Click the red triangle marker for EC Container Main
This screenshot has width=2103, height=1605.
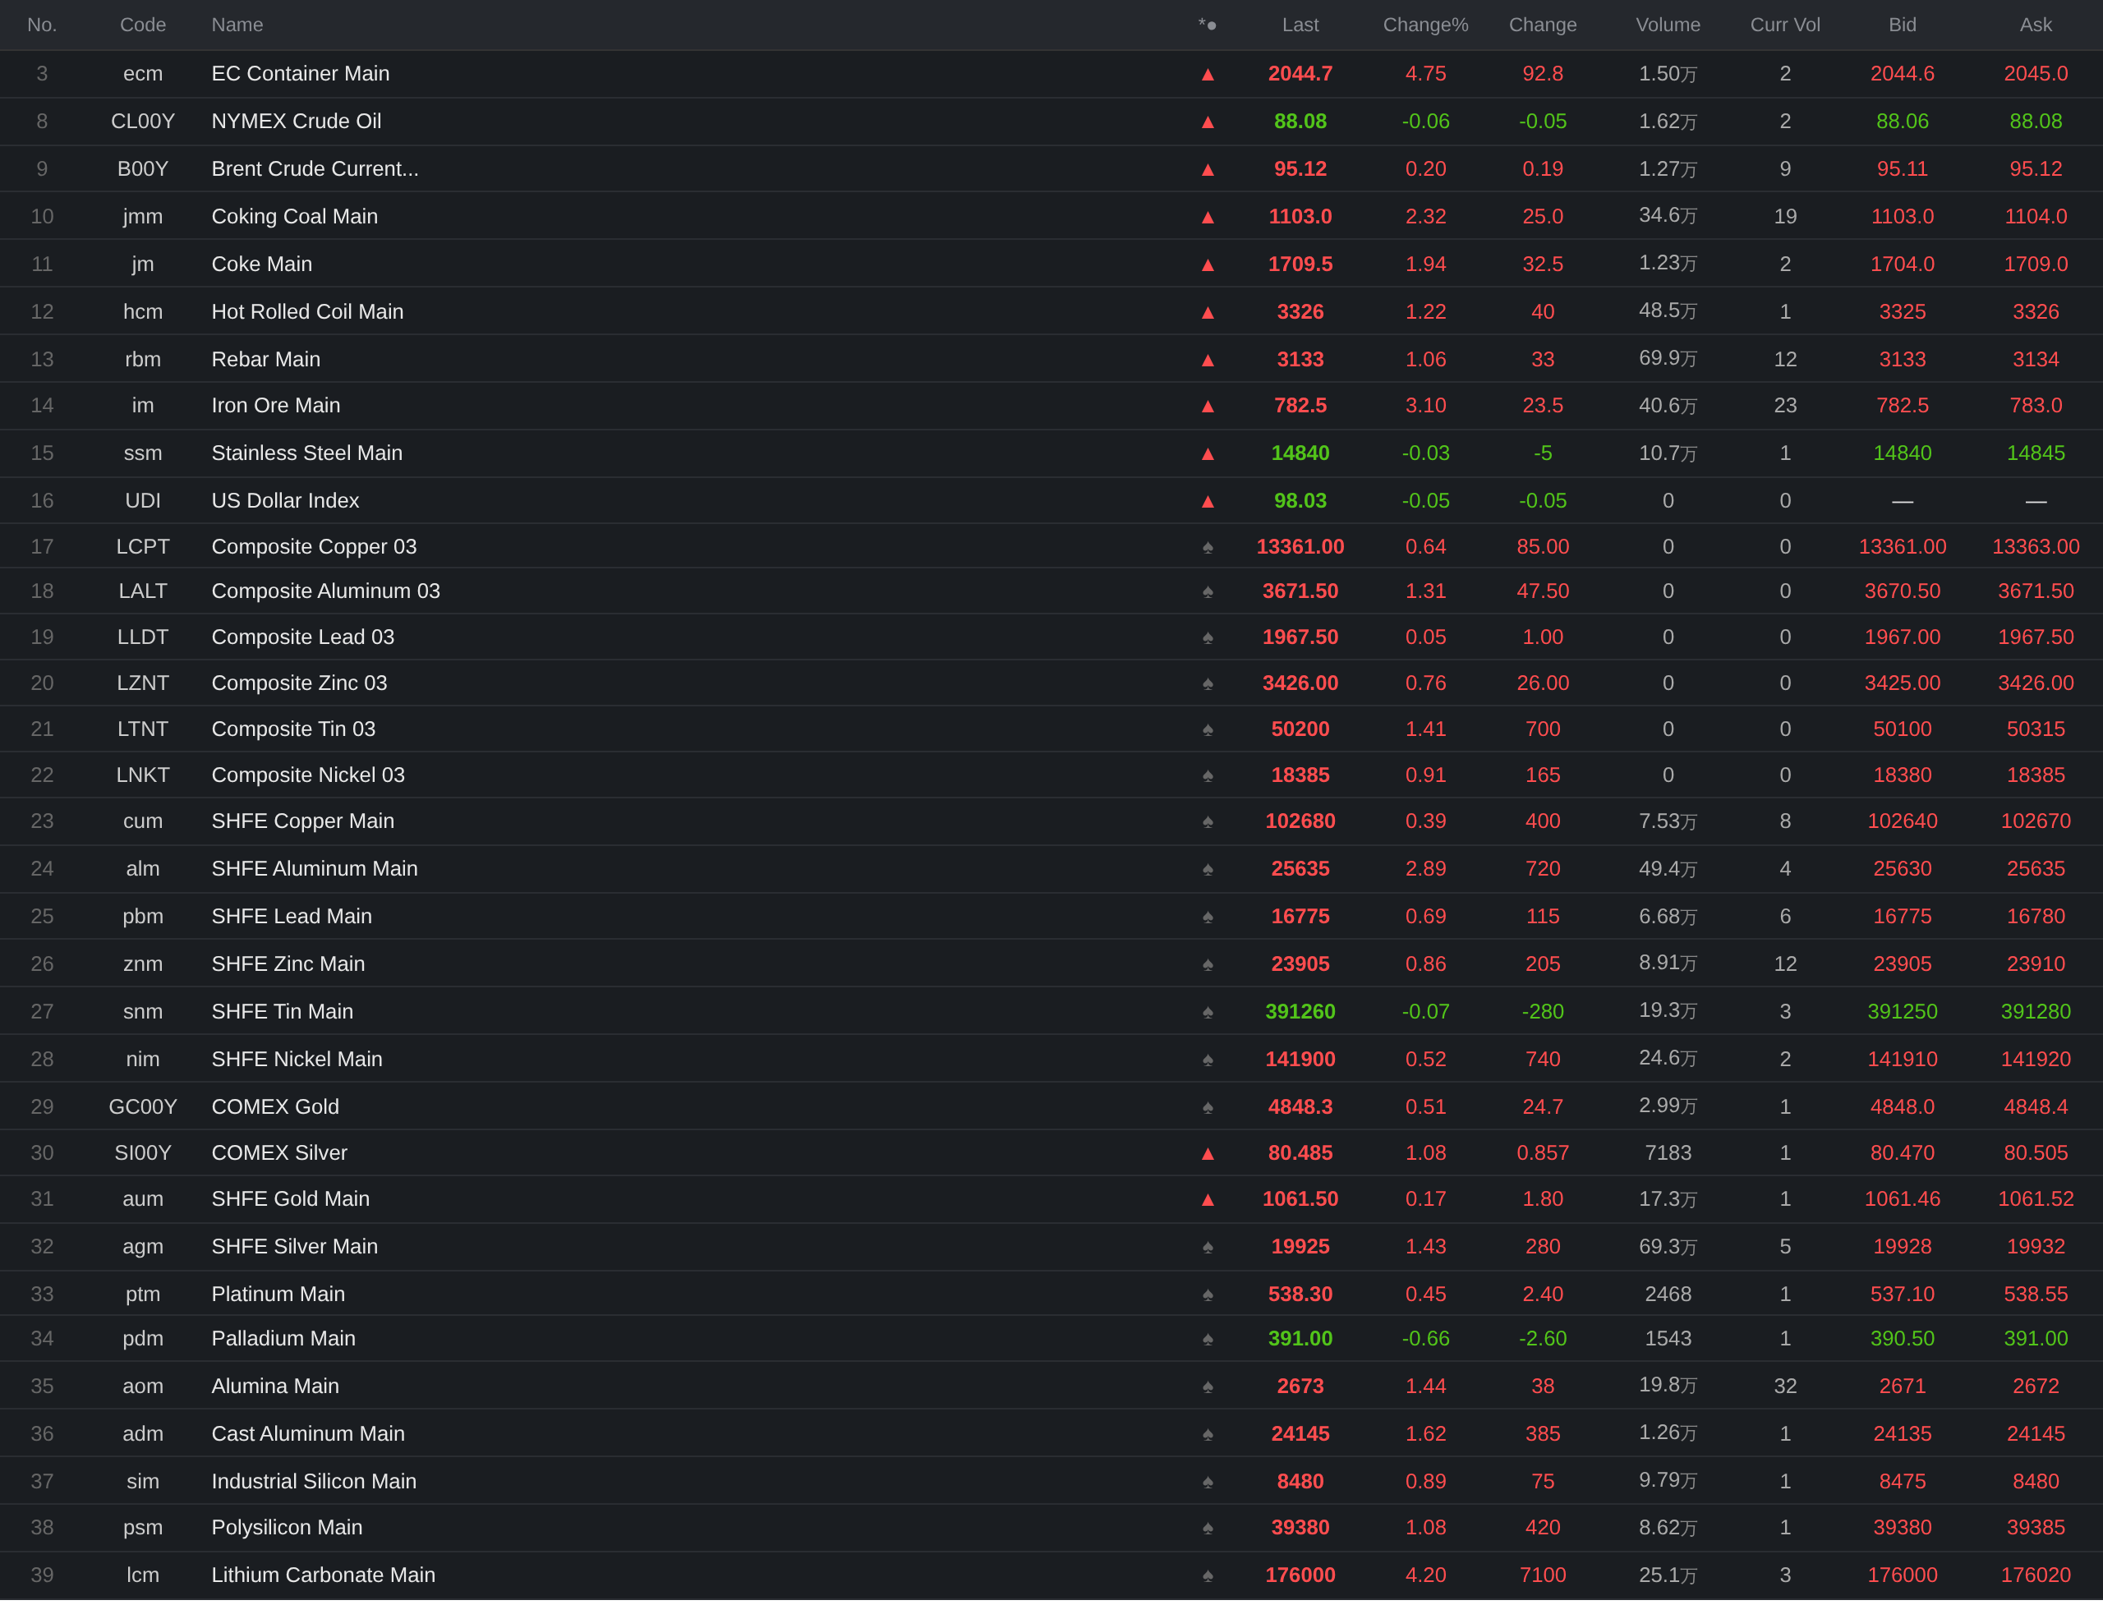tap(1208, 75)
